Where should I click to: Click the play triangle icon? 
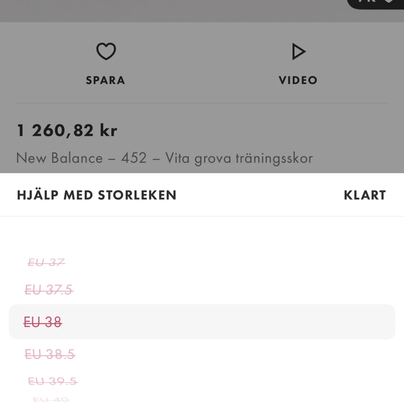coord(298,52)
